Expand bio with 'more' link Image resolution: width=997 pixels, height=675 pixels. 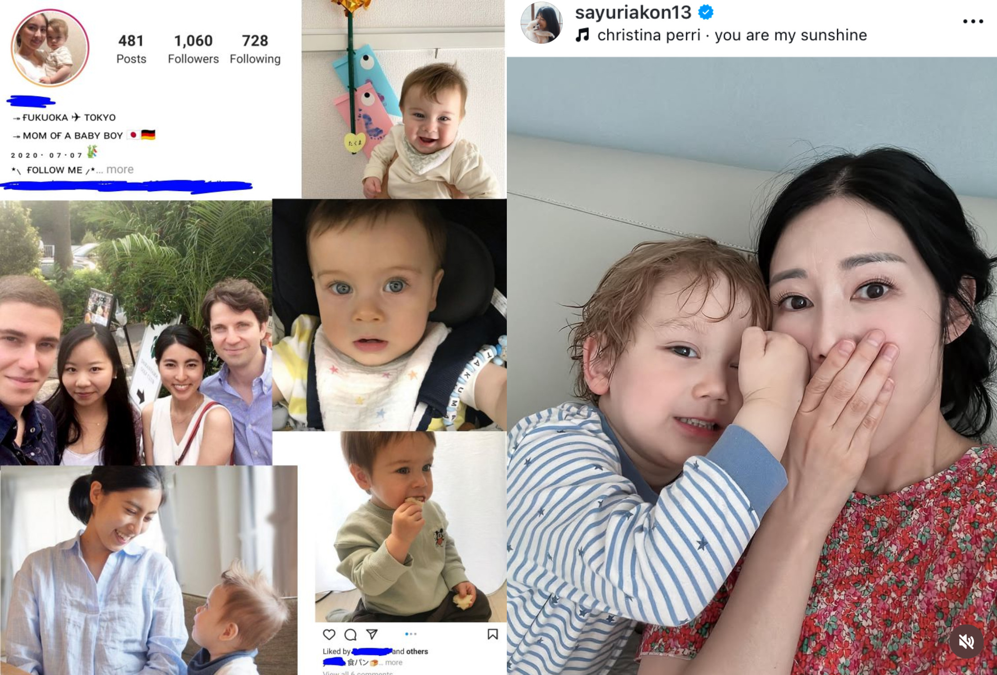point(120,170)
